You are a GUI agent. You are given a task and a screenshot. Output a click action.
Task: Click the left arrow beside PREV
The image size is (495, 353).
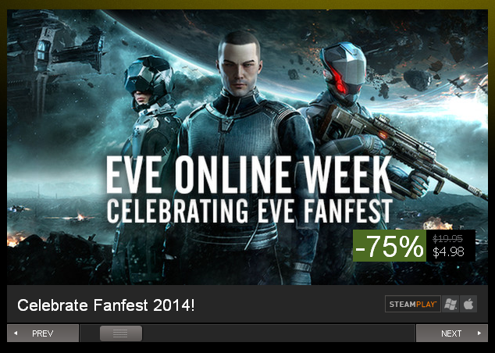[16, 333]
